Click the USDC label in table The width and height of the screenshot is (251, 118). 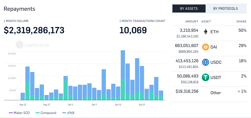pos(216,62)
